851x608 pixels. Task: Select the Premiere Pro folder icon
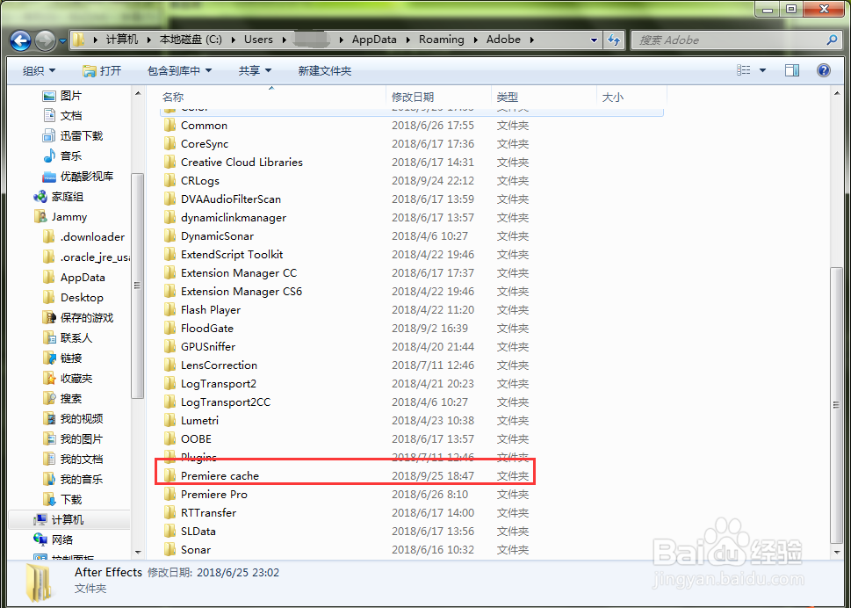[x=169, y=495]
